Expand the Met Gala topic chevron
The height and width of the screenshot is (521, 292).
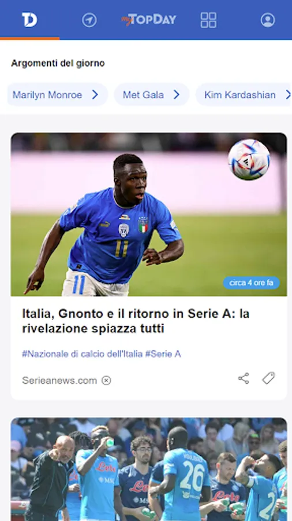tap(177, 95)
